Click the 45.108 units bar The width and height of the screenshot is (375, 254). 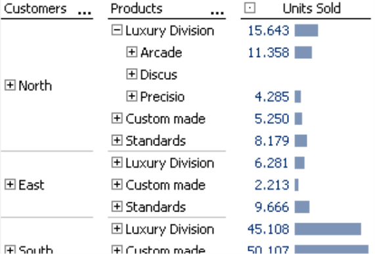point(328,229)
